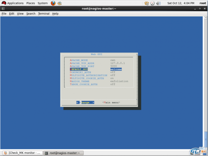Click the 'welcome' value

pyautogui.click(x=116, y=69)
